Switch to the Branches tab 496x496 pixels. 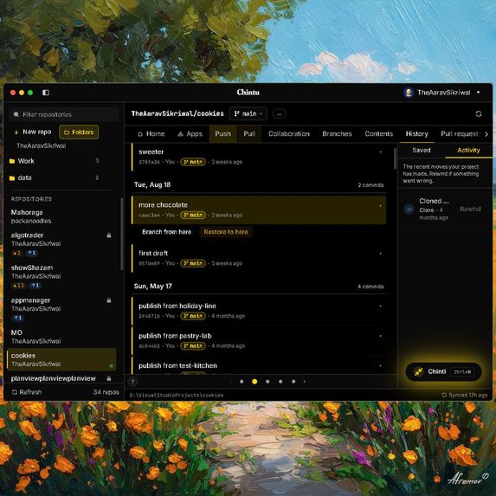[337, 134]
